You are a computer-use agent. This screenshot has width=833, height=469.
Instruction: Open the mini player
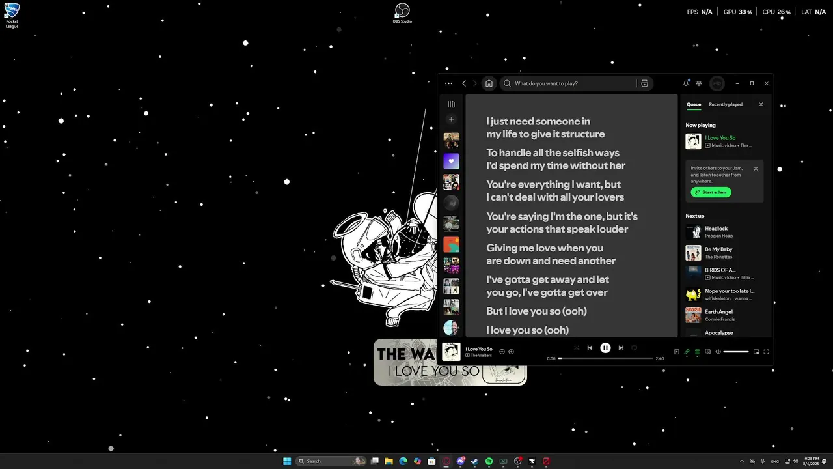756,352
